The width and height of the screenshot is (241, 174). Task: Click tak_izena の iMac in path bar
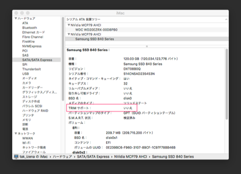click(34, 157)
